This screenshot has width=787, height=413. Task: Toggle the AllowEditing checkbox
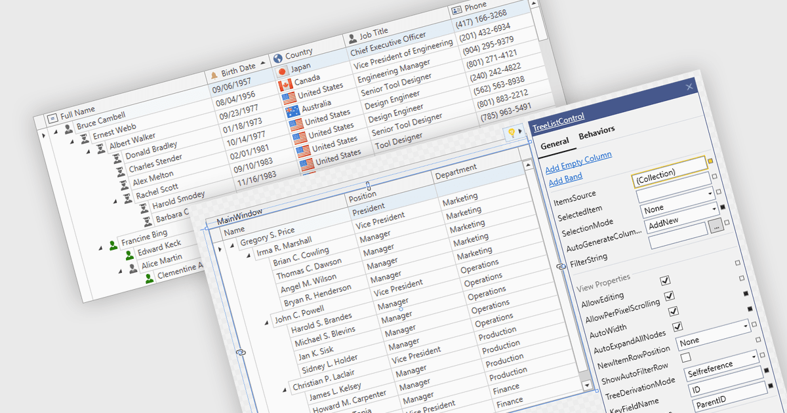click(666, 281)
